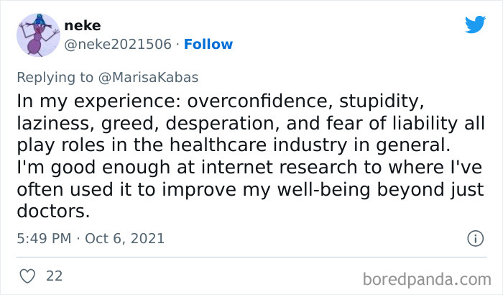Image resolution: width=503 pixels, height=295 pixels.
Task: Open the tweet info circle icon
Action: tap(474, 238)
